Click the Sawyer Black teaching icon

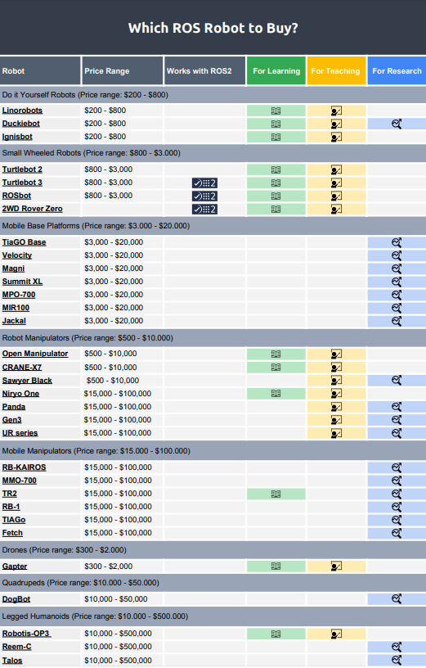[336, 381]
